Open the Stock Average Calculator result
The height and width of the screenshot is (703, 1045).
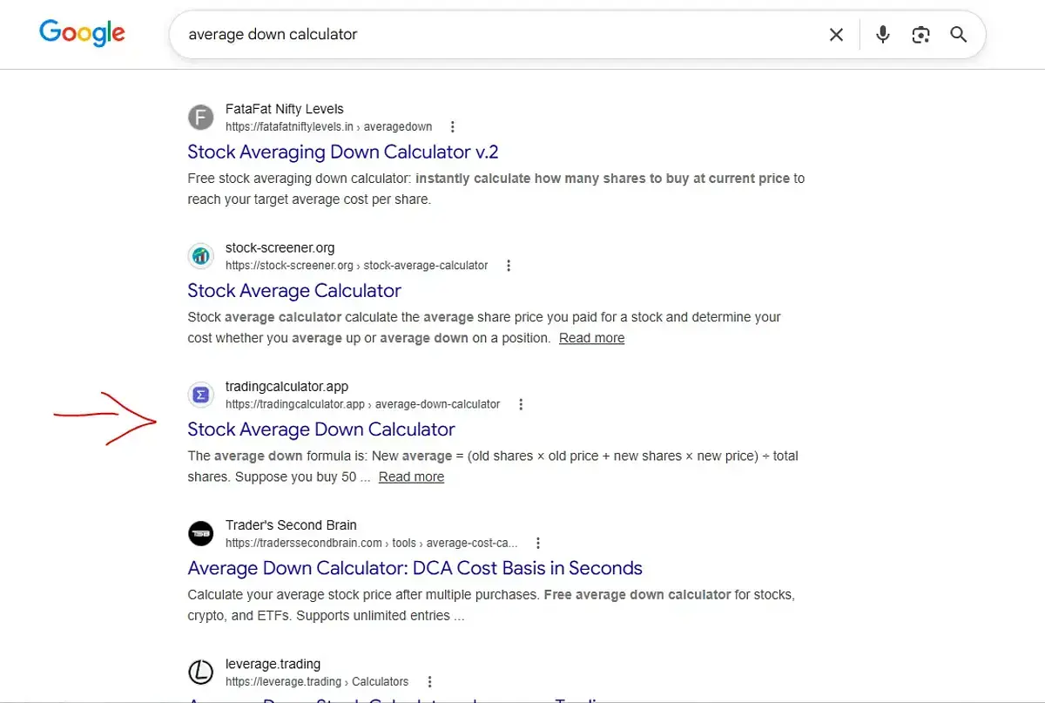294,291
